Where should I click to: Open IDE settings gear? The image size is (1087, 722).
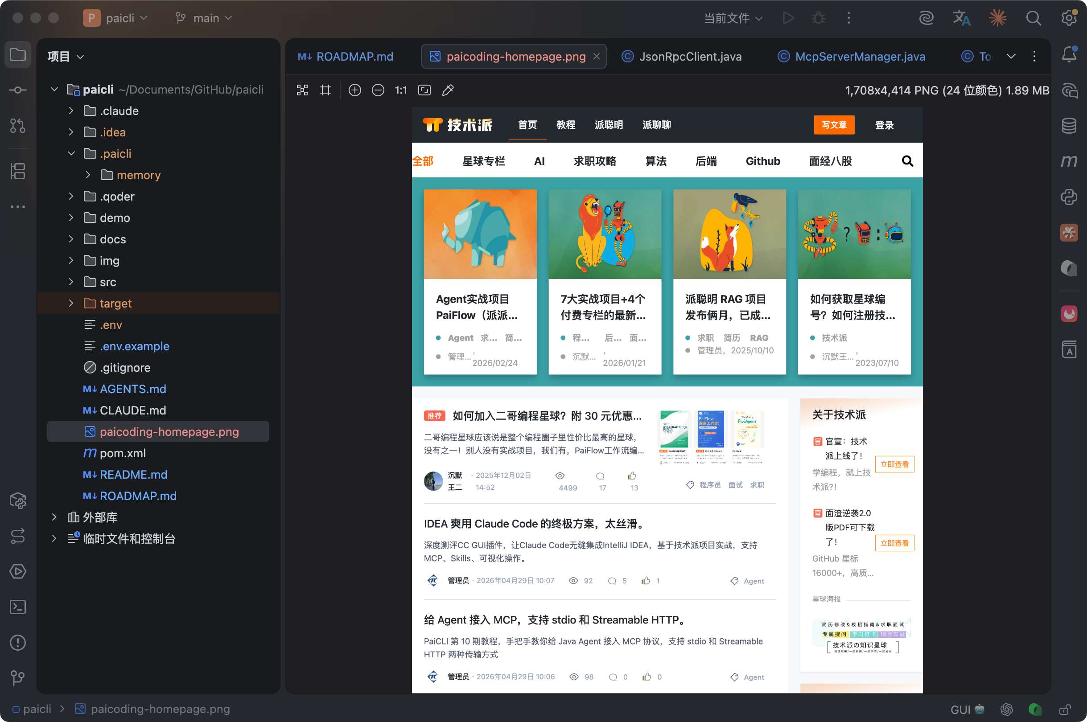point(1069,18)
